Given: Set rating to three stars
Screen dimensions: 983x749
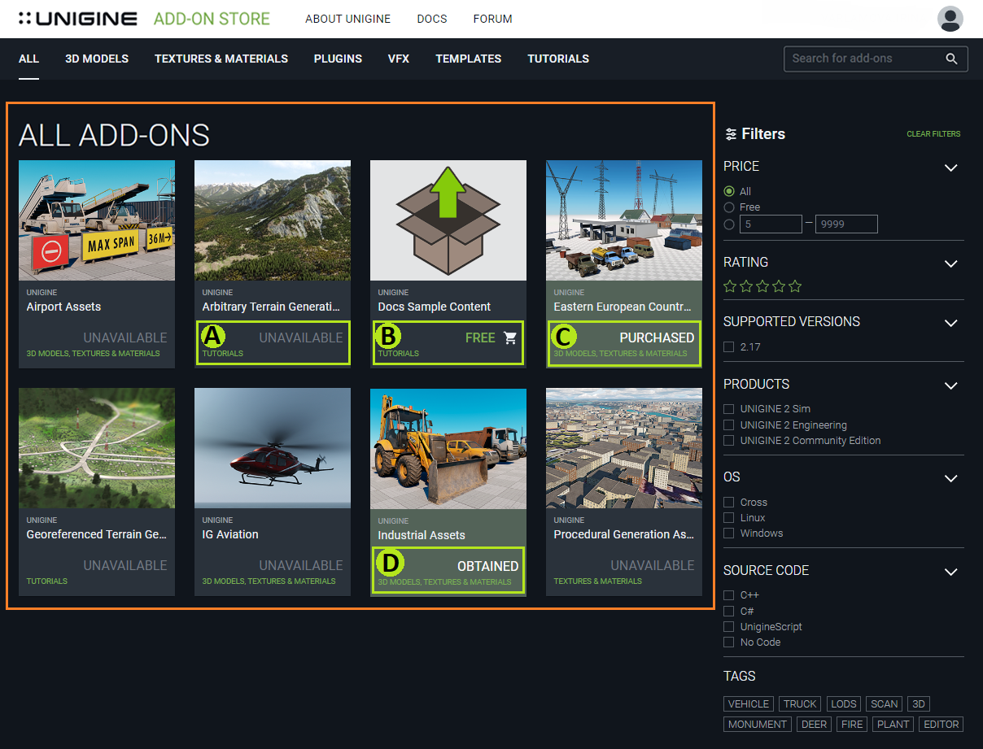Looking at the screenshot, I should pyautogui.click(x=762, y=286).
